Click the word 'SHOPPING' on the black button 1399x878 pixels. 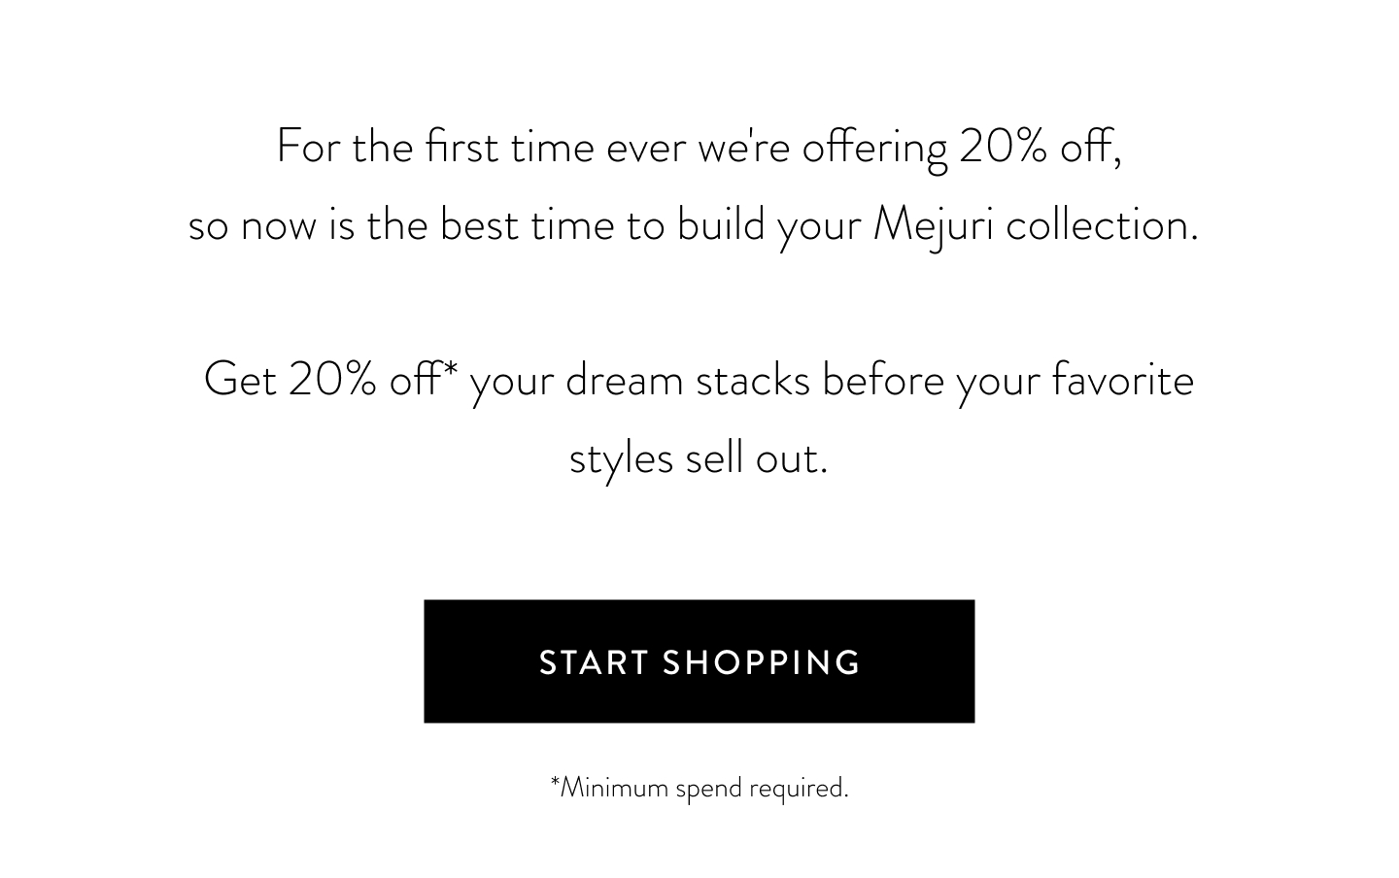point(762,662)
